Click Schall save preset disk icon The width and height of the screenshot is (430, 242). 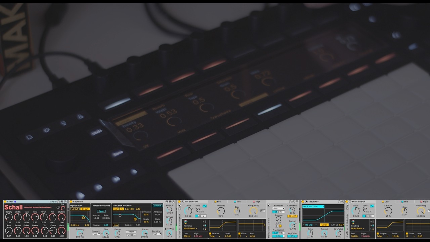pos(61,202)
